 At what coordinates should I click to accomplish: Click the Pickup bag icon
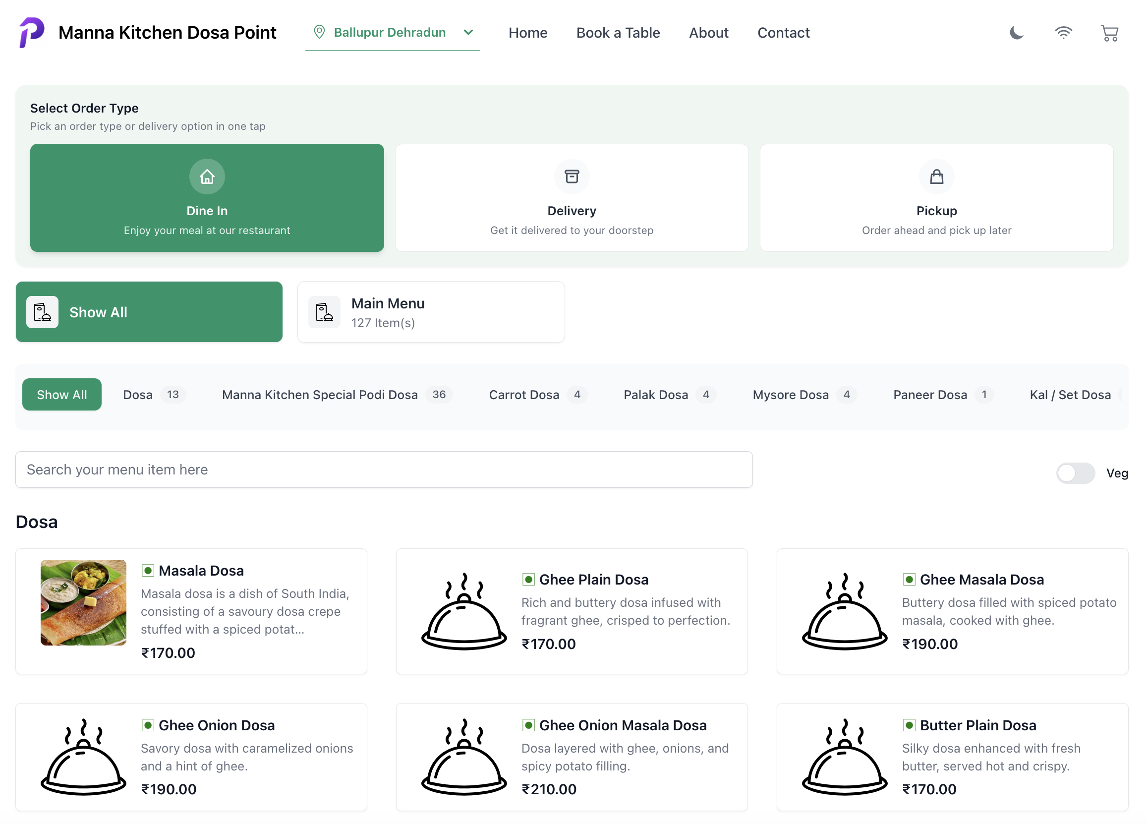pyautogui.click(x=936, y=177)
